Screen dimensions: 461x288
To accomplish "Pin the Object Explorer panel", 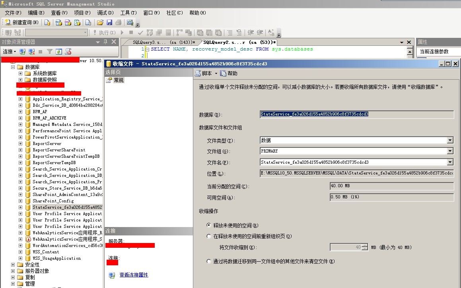I will (x=105, y=42).
